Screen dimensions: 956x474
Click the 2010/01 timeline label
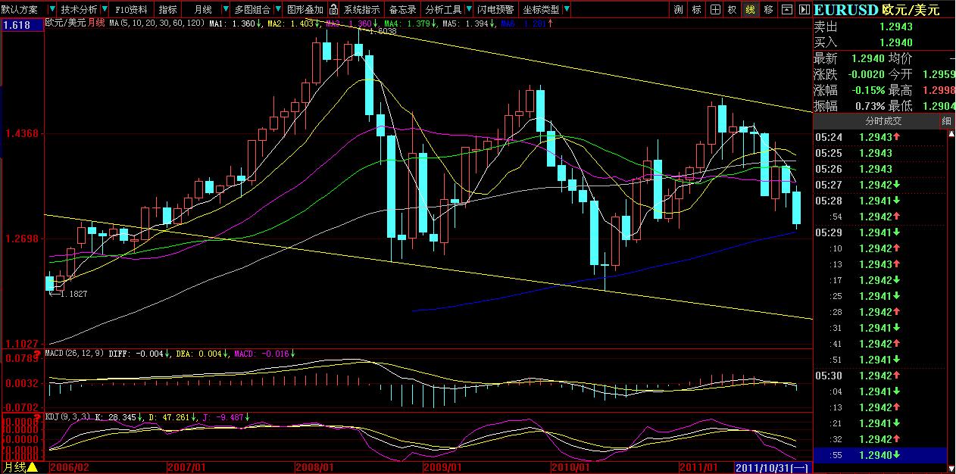572,468
